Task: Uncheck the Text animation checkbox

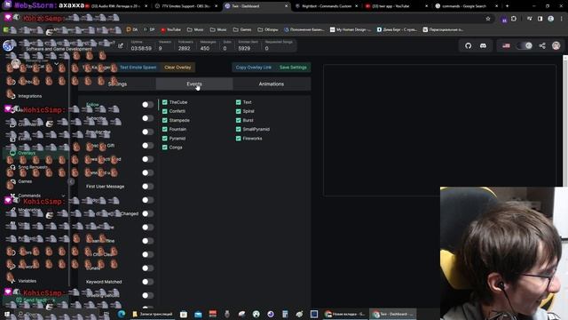Action: coord(239,102)
